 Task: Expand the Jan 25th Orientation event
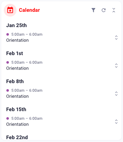pyautogui.click(x=116, y=38)
